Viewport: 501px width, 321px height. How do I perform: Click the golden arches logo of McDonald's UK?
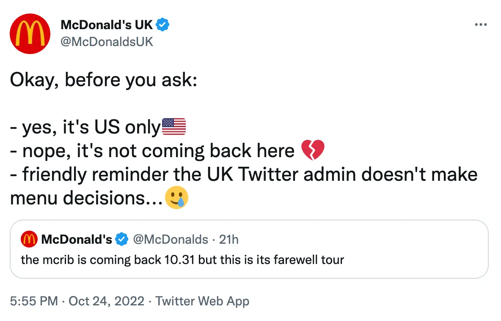pos(30,34)
